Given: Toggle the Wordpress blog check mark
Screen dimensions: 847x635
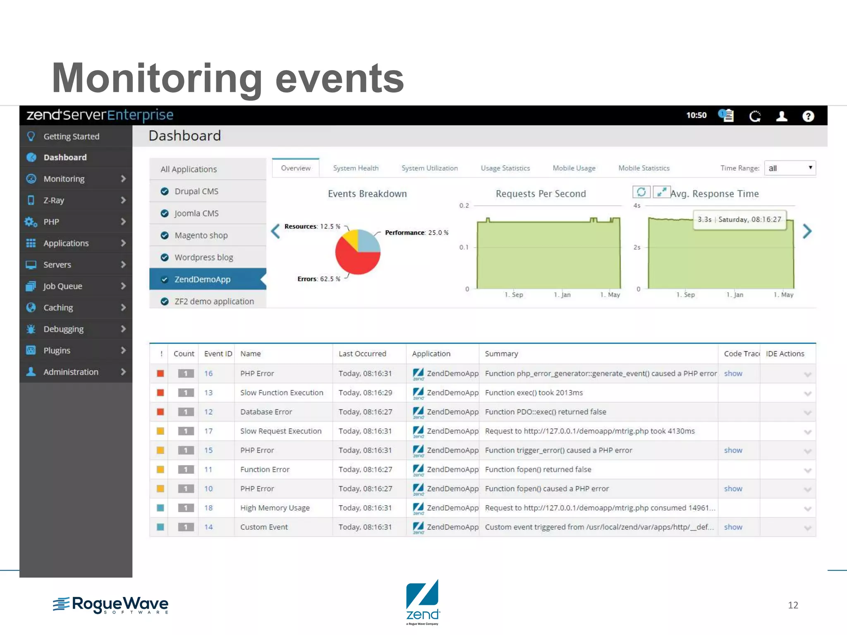Looking at the screenshot, I should (x=165, y=257).
